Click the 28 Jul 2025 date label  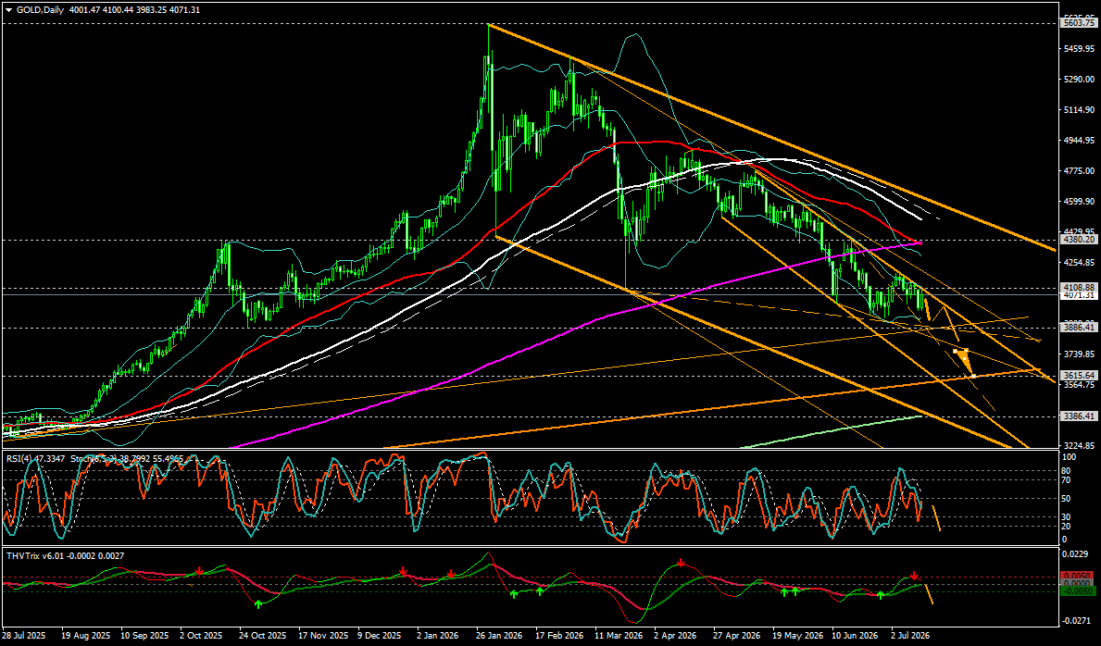click(x=23, y=635)
